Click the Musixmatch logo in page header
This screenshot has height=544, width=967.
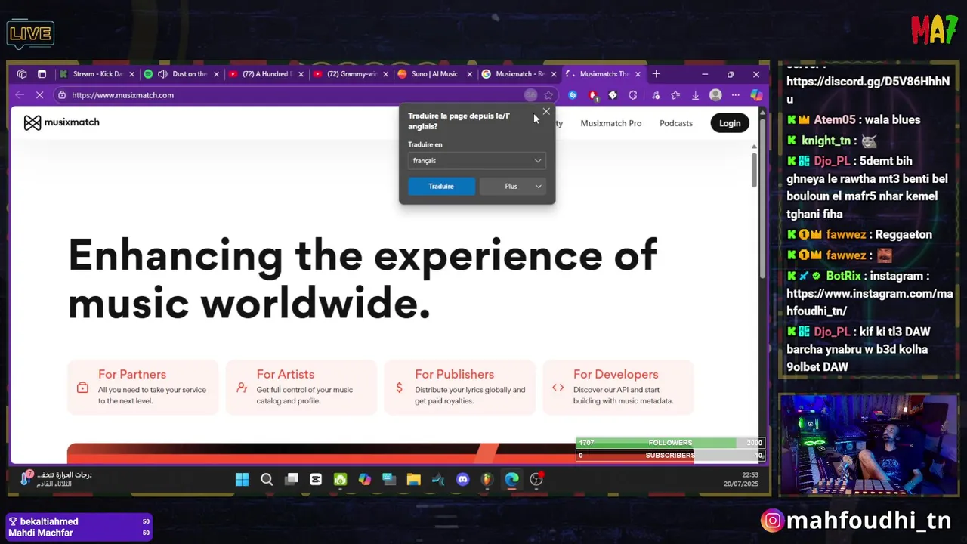(x=61, y=122)
